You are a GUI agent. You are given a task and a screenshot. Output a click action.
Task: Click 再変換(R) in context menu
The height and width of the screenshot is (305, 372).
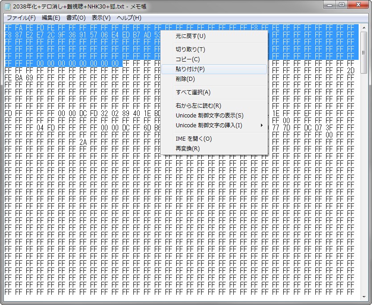(x=188, y=149)
